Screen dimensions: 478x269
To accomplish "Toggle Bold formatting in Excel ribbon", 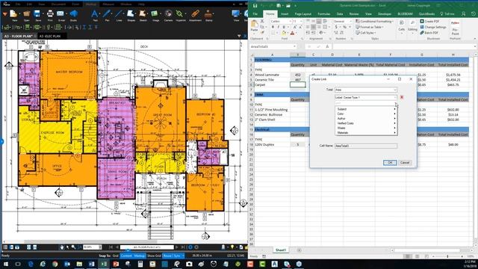I will tap(273, 27).
